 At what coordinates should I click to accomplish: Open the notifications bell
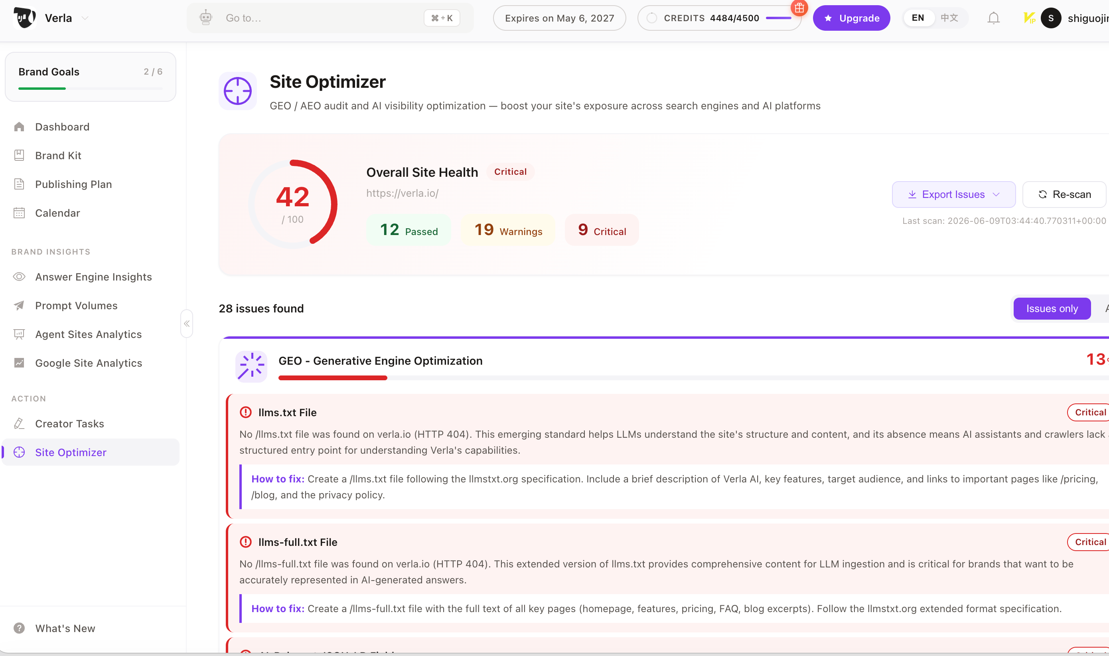994,18
